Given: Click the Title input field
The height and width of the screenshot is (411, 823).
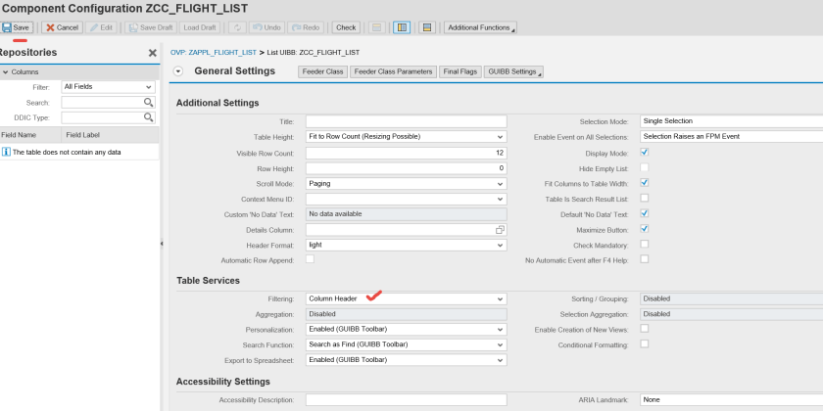Looking at the screenshot, I should point(406,121).
